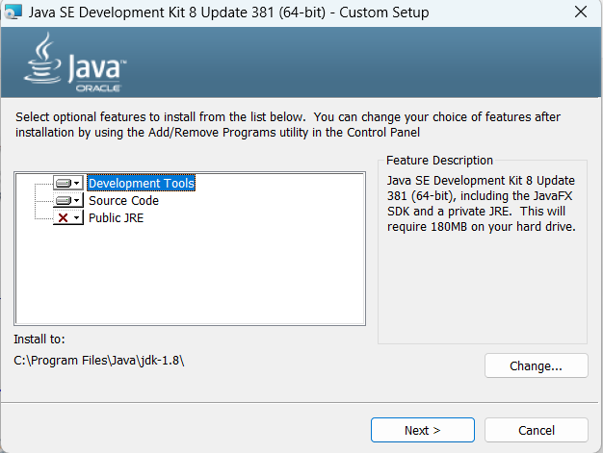The height and width of the screenshot is (453, 603).
Task: Open the Source Code feature install dropdown
Action: pos(68,200)
